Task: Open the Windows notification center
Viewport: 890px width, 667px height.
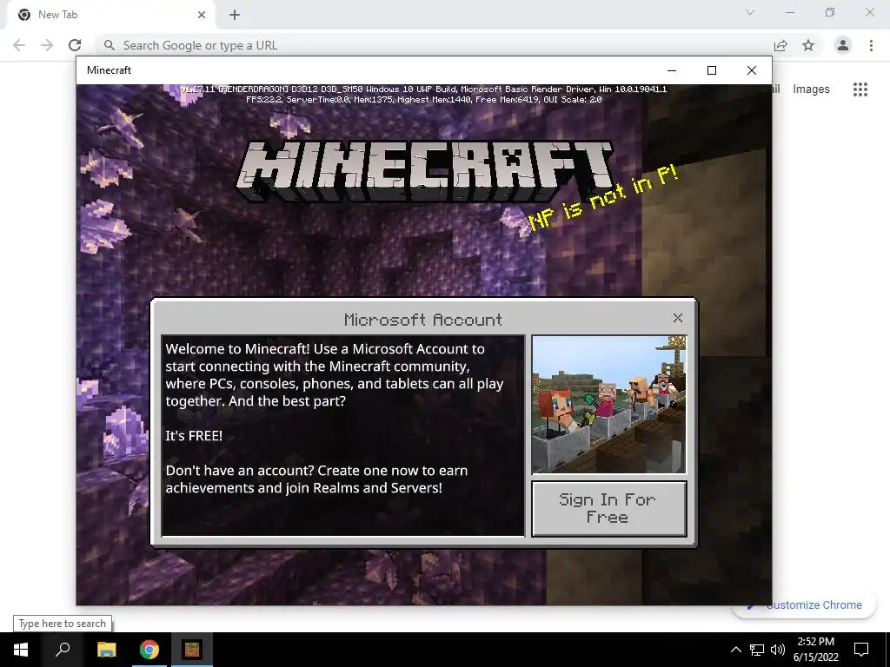Action: click(861, 650)
